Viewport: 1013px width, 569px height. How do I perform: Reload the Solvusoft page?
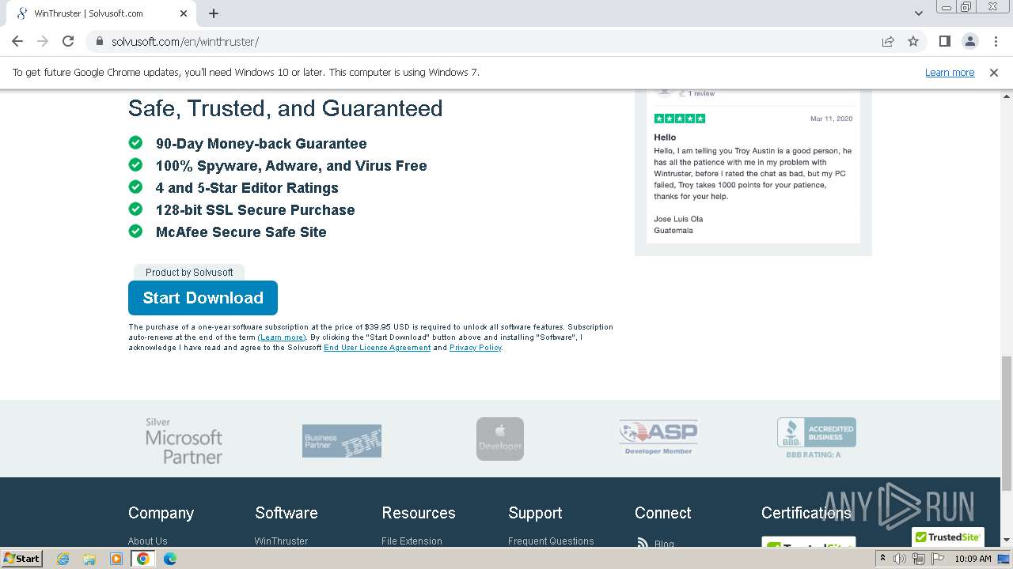[x=68, y=41]
